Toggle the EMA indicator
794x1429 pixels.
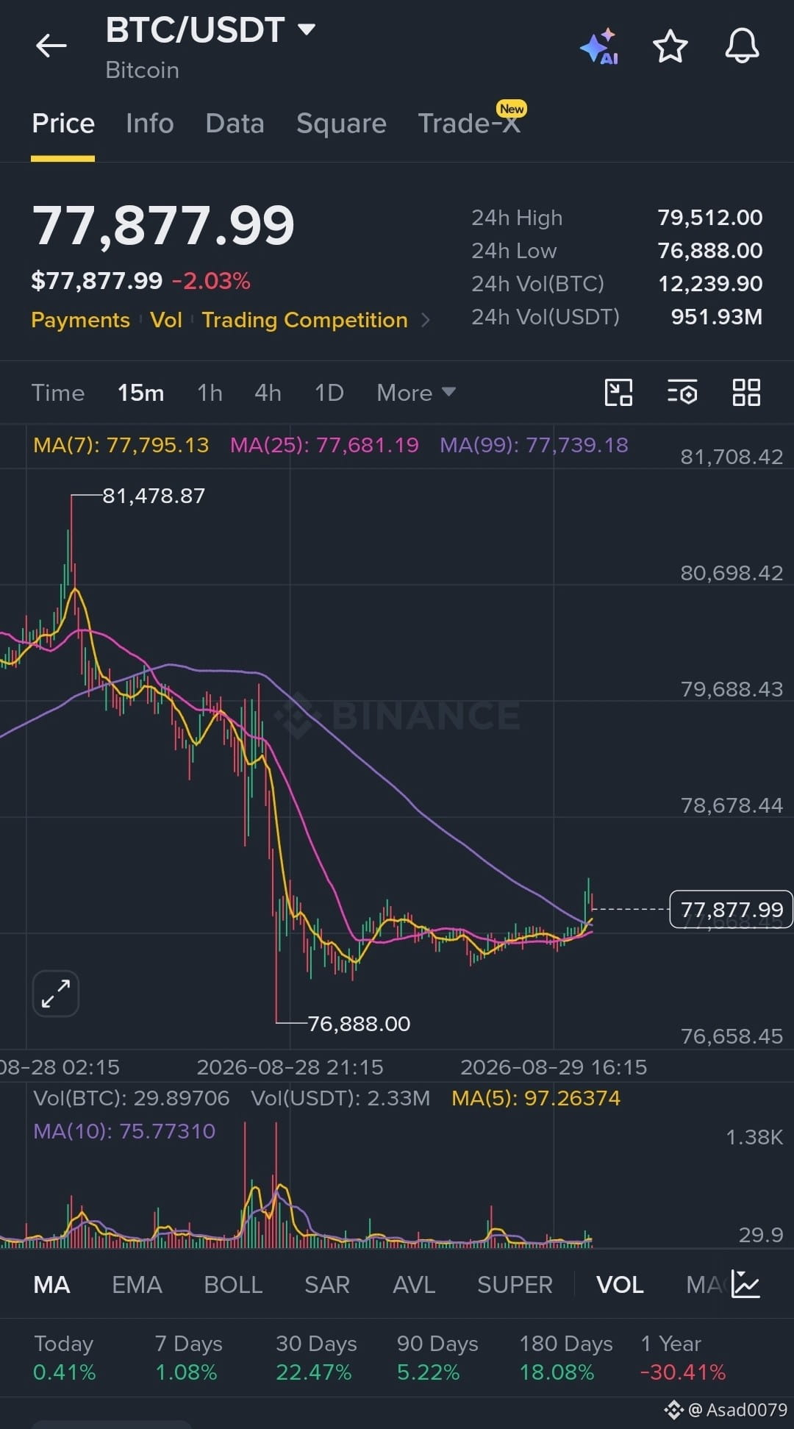137,1285
